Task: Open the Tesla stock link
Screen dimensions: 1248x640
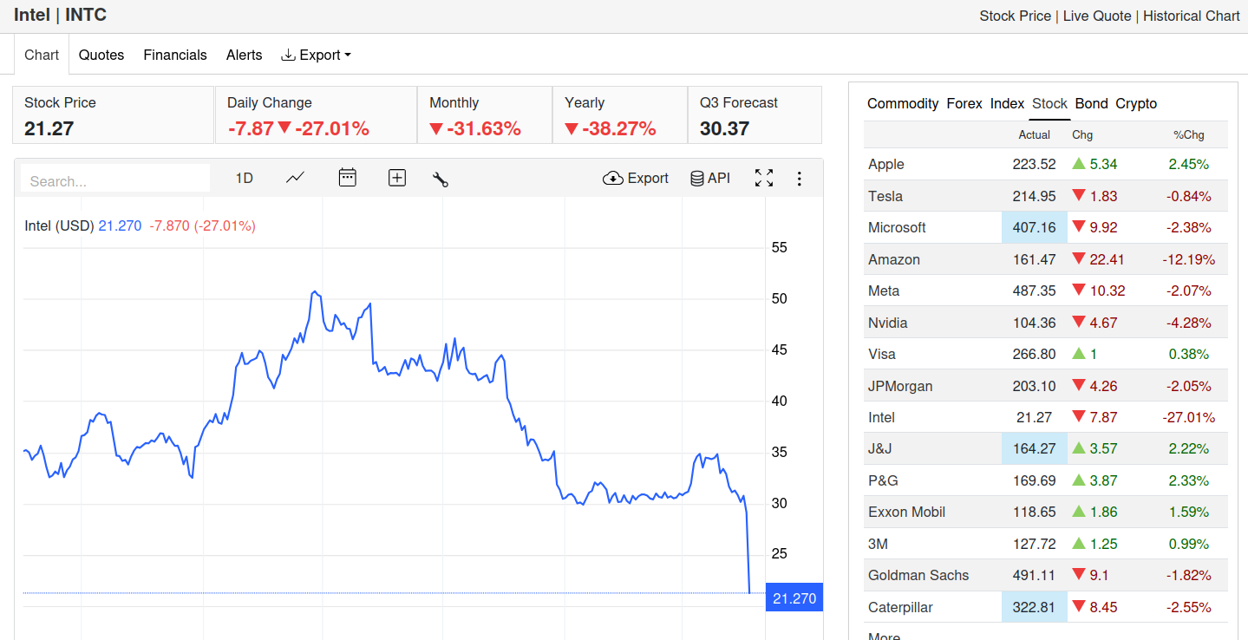Action: click(885, 196)
